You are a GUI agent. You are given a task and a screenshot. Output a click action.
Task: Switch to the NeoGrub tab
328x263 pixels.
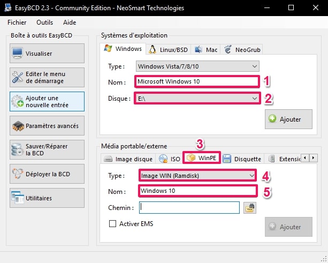[x=242, y=50]
